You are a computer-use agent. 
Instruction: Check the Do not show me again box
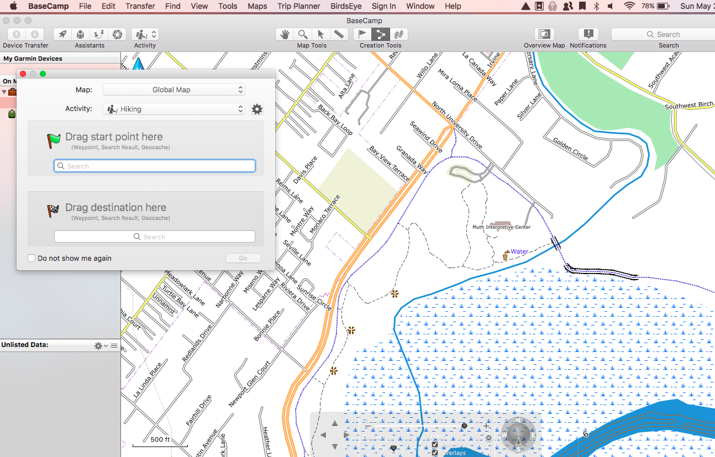click(x=32, y=258)
